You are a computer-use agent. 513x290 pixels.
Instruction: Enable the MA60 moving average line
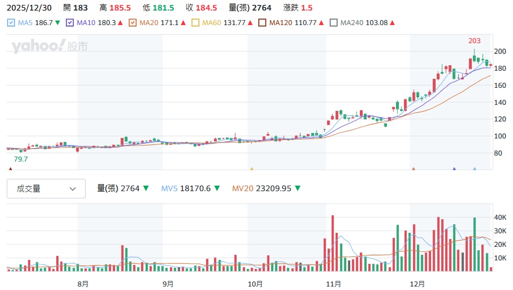(195, 23)
